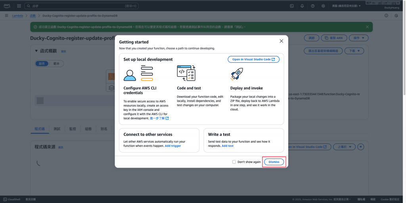
Task: Follow the 進一步了解 learn more link
Action: point(159,118)
